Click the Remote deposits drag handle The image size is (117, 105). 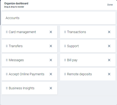click(x=65, y=74)
